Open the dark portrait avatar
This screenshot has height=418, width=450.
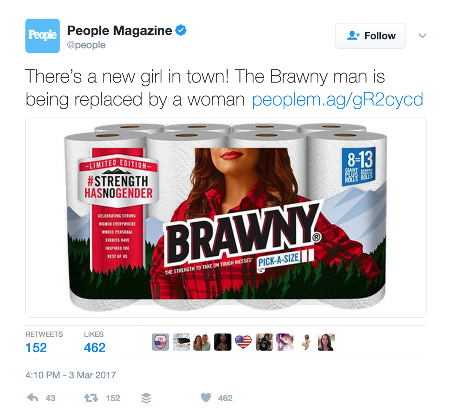click(223, 342)
